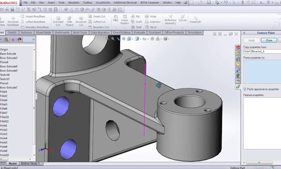Viewport: 281px width, 169px height.
Task: Expand the feature manager tabs chevron
Action: [33, 39]
